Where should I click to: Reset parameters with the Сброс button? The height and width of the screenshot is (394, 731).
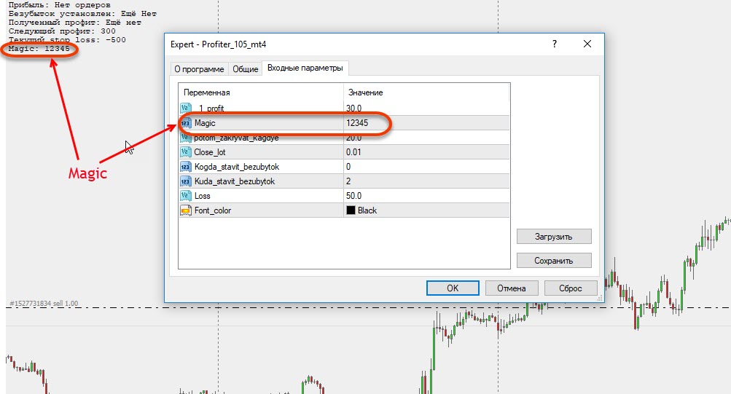571,288
